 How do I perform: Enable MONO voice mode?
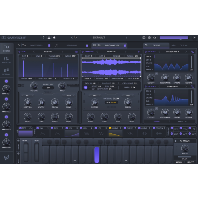(179, 162)
